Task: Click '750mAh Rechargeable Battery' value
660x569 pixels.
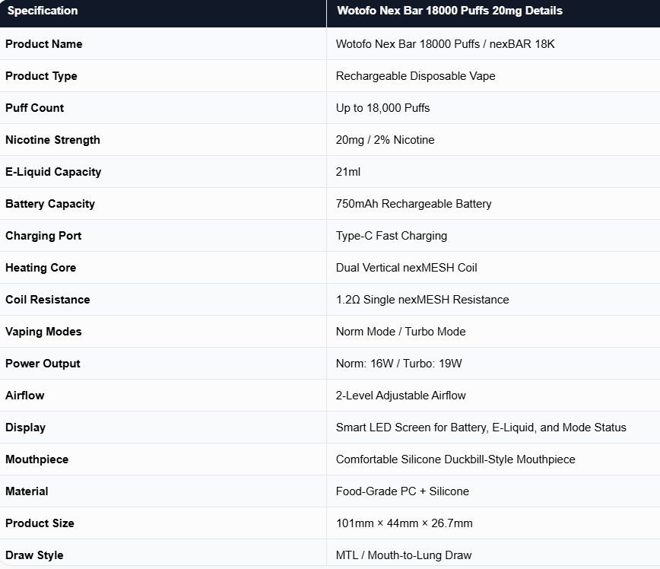Action: point(414,204)
